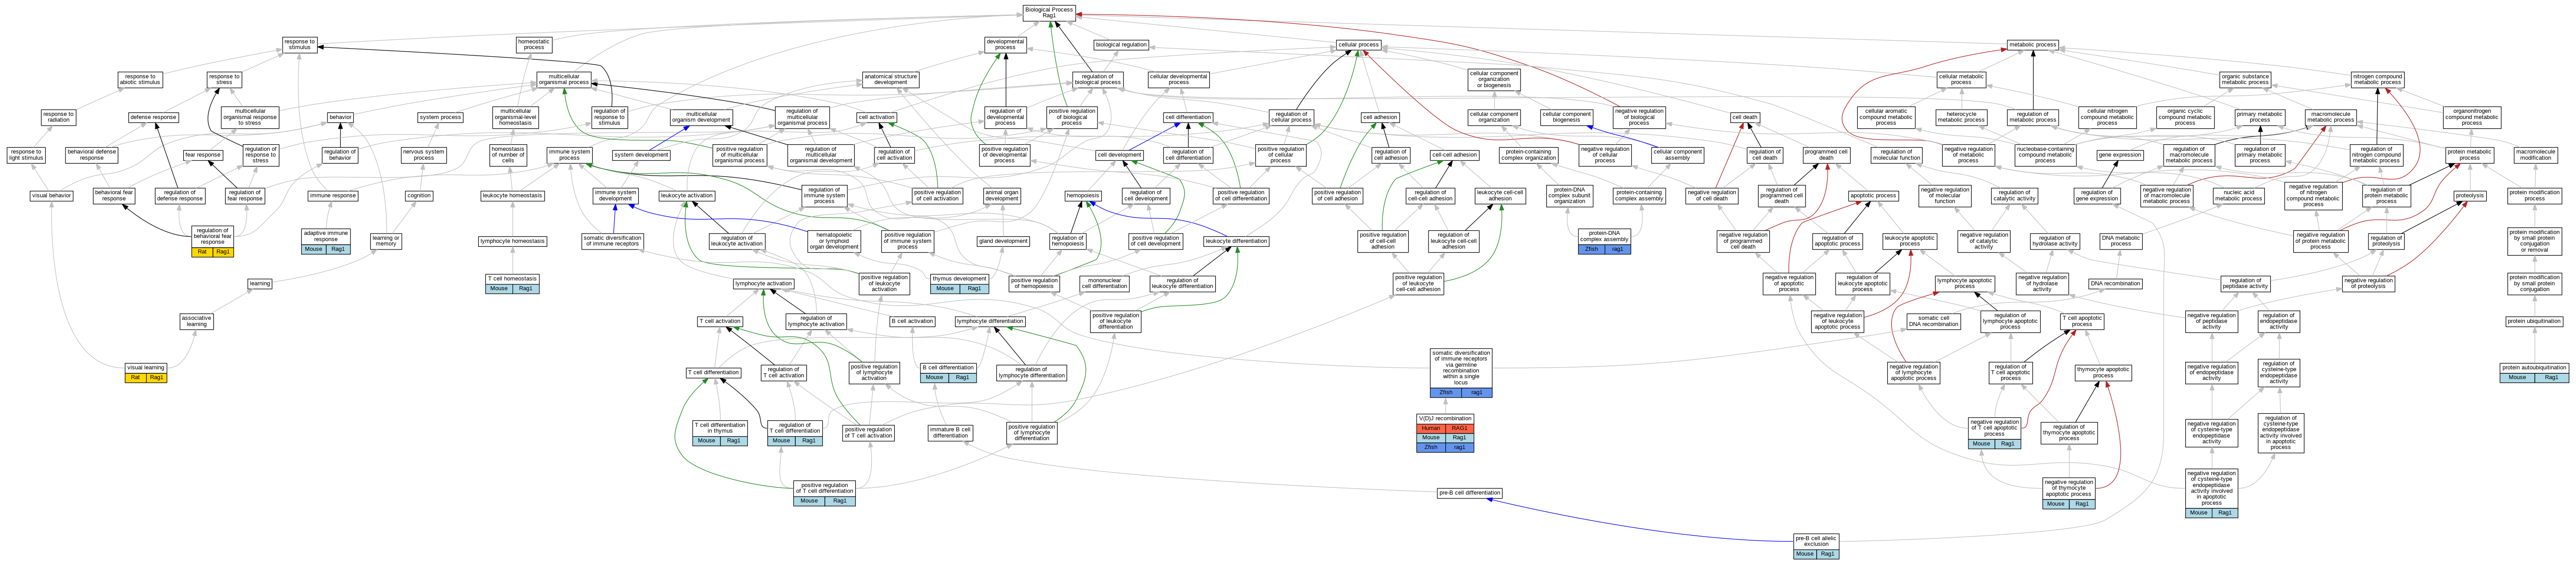
Task: Select the 'T cell activation' node
Action: click(x=721, y=322)
